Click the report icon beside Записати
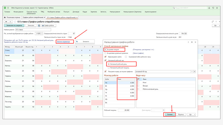This screenshot has width=223, height=125. 39,25
